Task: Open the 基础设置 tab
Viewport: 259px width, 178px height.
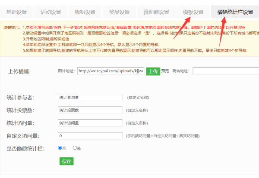Action: pos(16,12)
